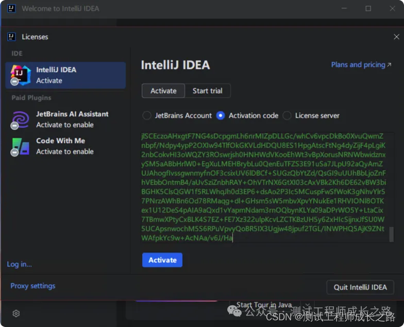Open Proxy settings link
Viewport: 404px width, 327px height.
click(33, 286)
